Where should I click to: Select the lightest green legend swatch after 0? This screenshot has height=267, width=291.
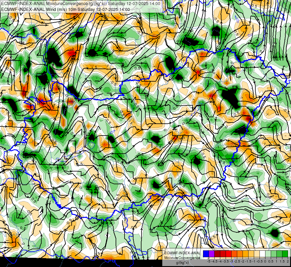[x=268, y=254]
